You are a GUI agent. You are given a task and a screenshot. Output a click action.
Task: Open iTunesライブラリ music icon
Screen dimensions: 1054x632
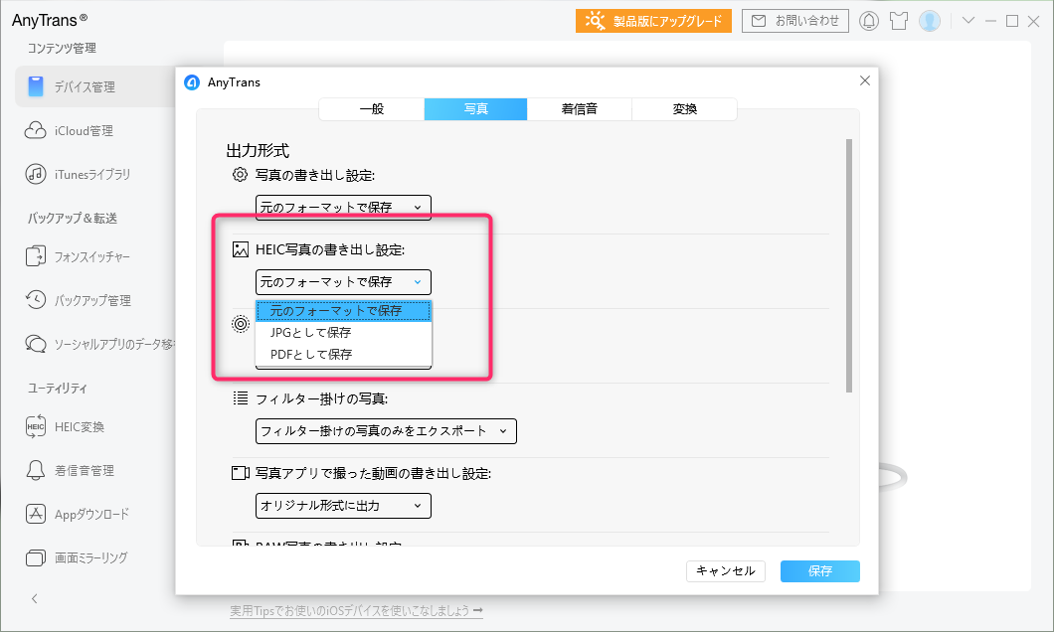coord(35,174)
